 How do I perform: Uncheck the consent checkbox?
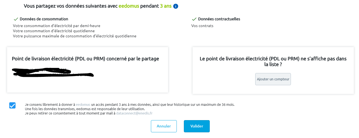[x=12, y=105]
